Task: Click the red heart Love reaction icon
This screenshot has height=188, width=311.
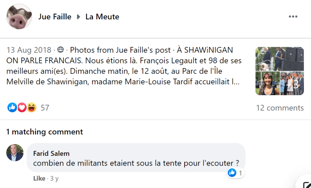Action: coord(22,107)
